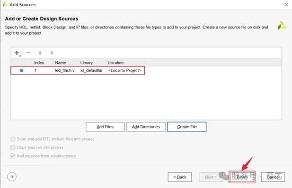The image size is (292, 188).
Task: Click the Add Directories button
Action: [x=146, y=127]
